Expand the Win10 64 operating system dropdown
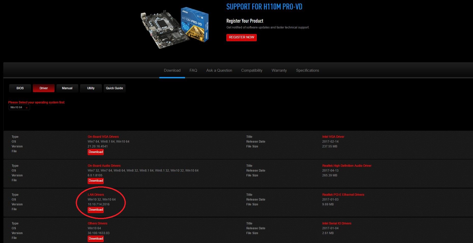Viewport: 473px width, 243px height. point(19,108)
